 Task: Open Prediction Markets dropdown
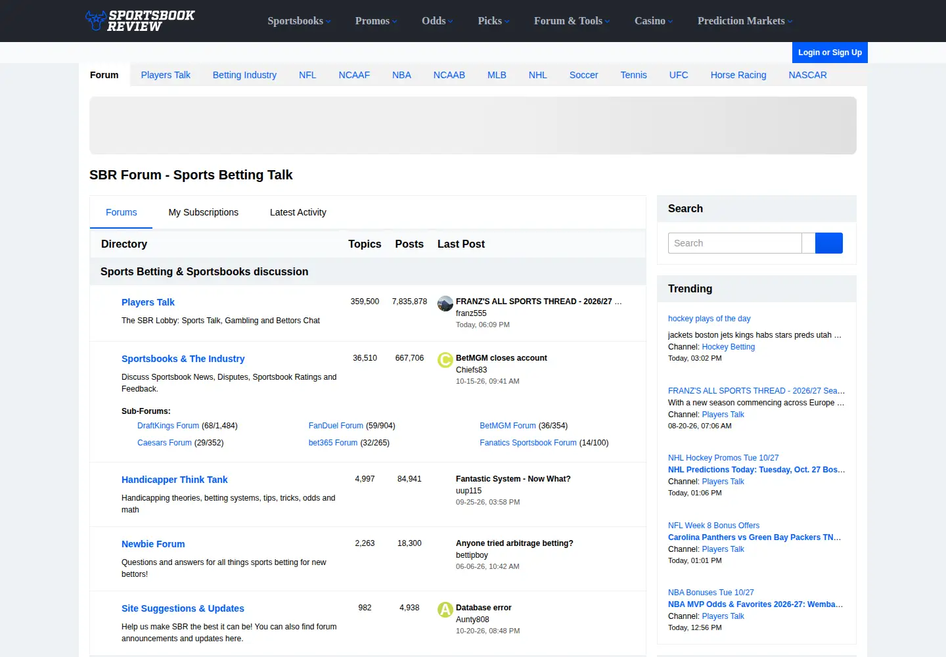(x=745, y=21)
